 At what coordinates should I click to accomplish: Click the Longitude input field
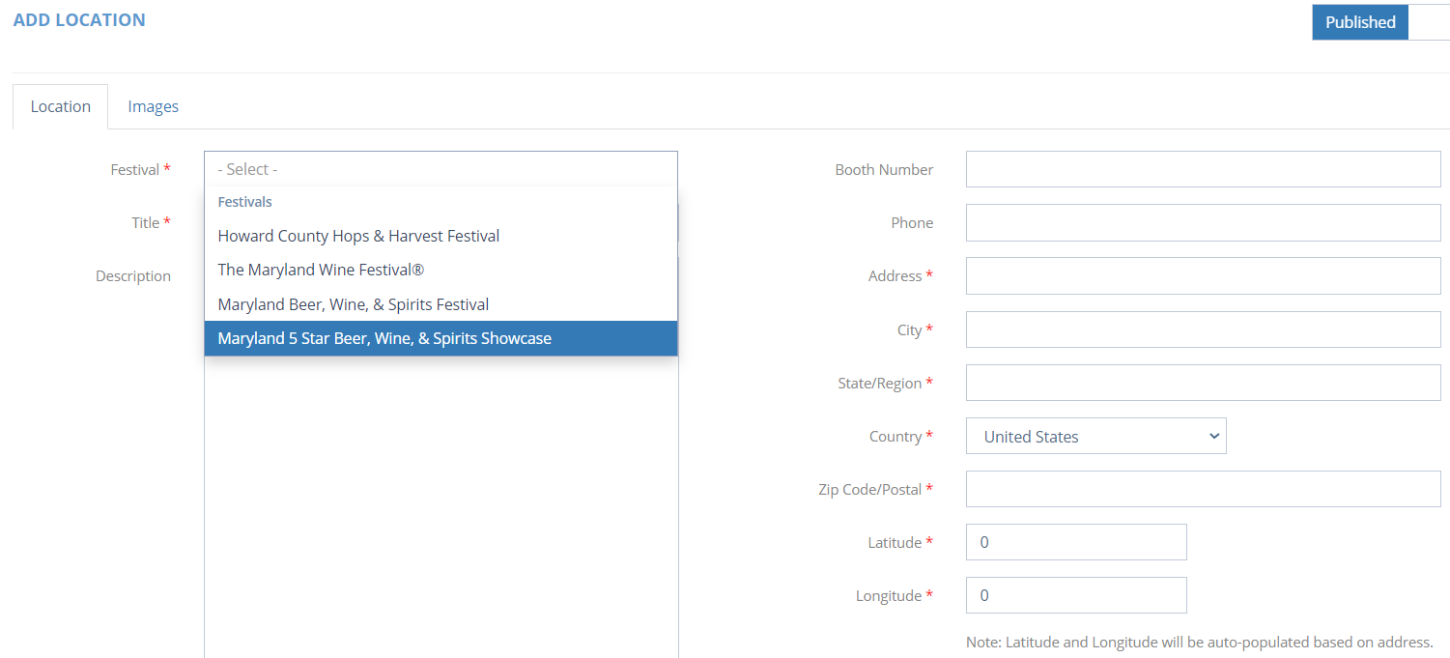point(1076,595)
